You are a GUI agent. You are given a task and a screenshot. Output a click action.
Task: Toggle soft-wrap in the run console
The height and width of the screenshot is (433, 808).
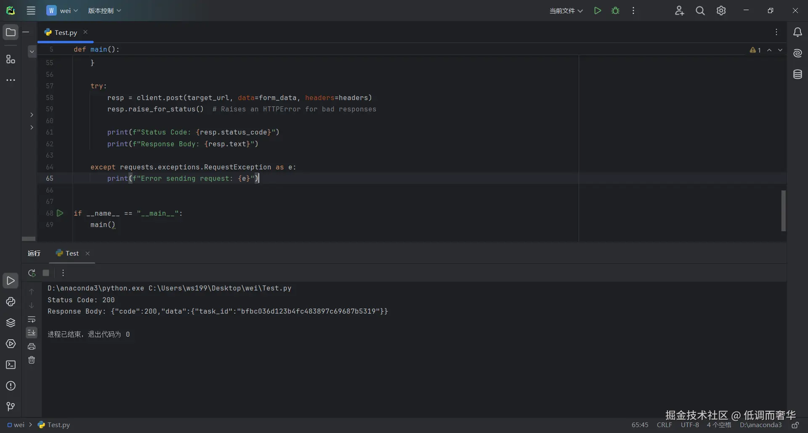click(32, 319)
